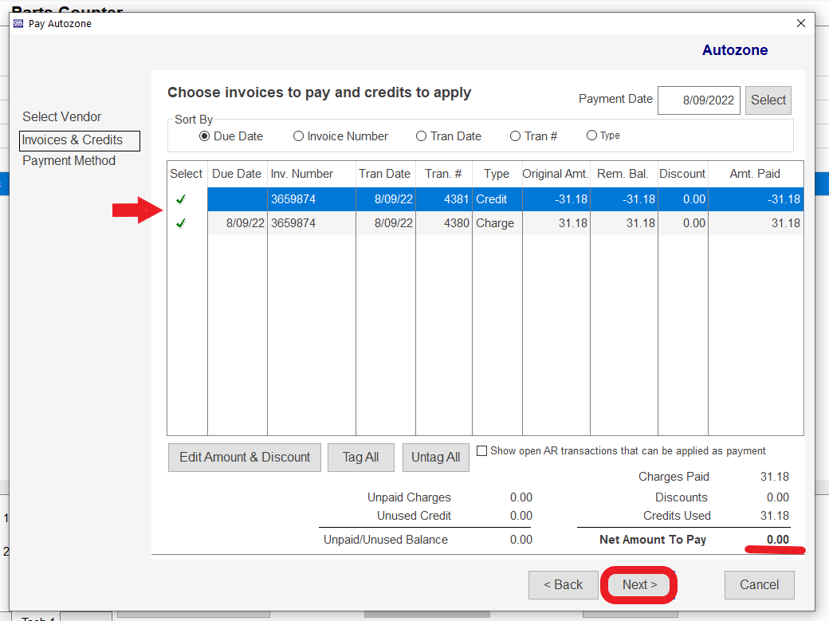Click the Untag All button
Screen dimensions: 829x621
(436, 457)
